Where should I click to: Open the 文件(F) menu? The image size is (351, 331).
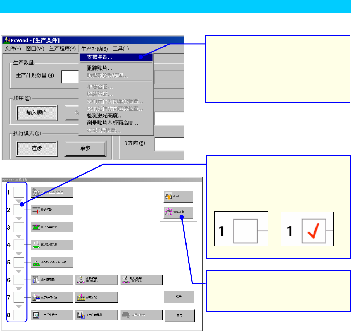coord(13,48)
